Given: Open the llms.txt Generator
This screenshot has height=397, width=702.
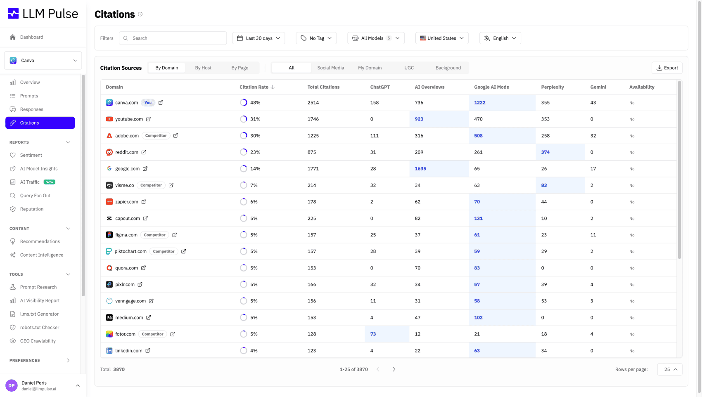Looking at the screenshot, I should point(39,314).
